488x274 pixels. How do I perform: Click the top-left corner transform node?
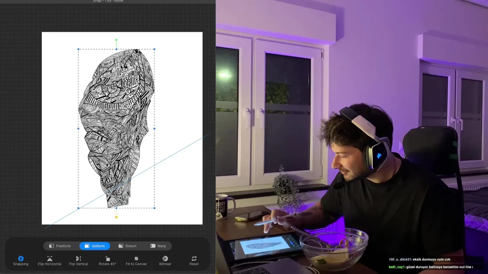[x=79, y=49]
